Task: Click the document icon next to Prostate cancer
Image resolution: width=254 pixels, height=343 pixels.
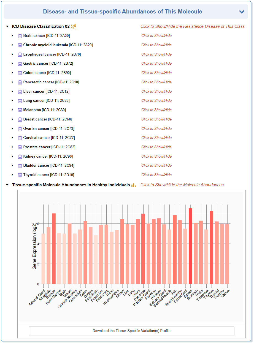Action: (x=20, y=147)
